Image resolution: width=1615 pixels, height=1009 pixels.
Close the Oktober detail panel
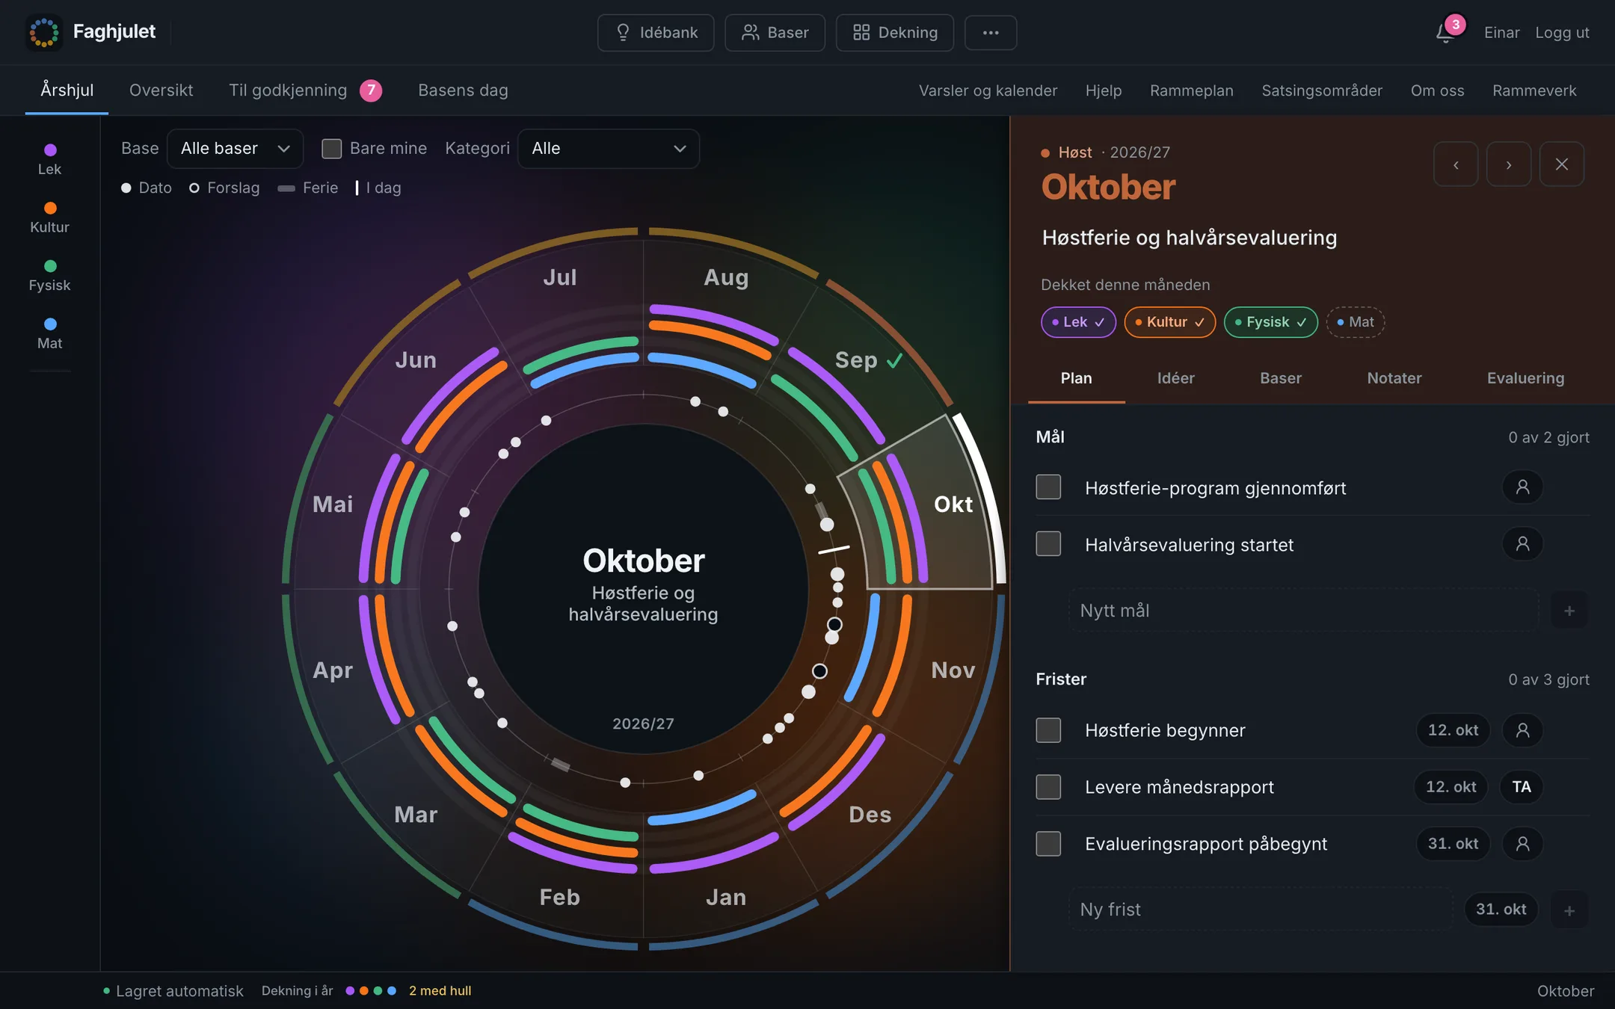pyautogui.click(x=1561, y=164)
